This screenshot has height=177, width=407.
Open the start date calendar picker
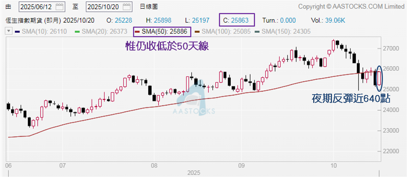pos(60,7)
